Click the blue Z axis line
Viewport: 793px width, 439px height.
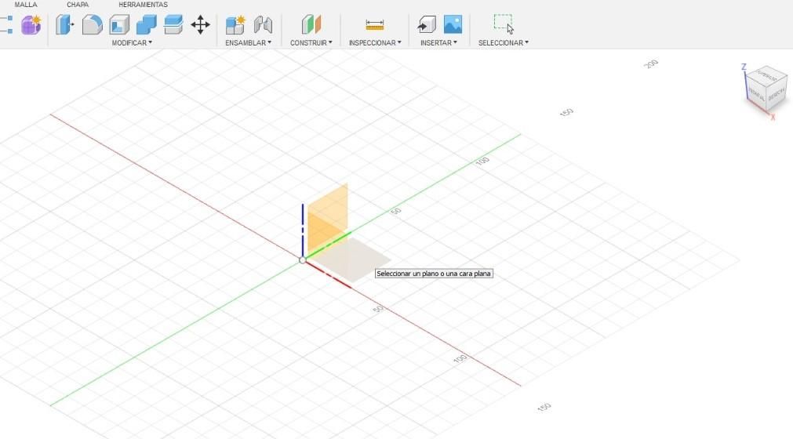[x=303, y=230]
